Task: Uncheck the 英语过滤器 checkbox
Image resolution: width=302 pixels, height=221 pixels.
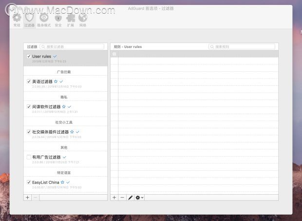Action: (29, 81)
